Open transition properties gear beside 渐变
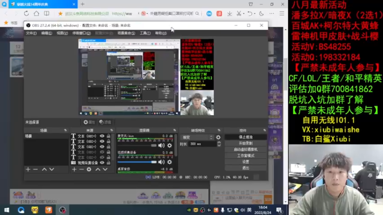This screenshot has width=383, height=215. [x=218, y=138]
